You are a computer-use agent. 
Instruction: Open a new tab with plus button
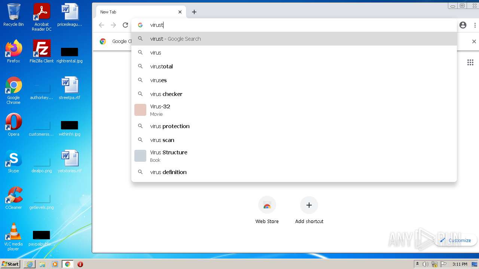pos(194,12)
